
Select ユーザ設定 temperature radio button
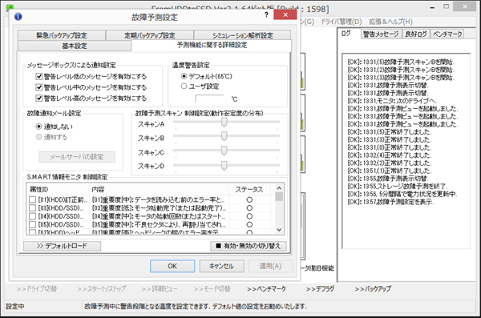(184, 87)
